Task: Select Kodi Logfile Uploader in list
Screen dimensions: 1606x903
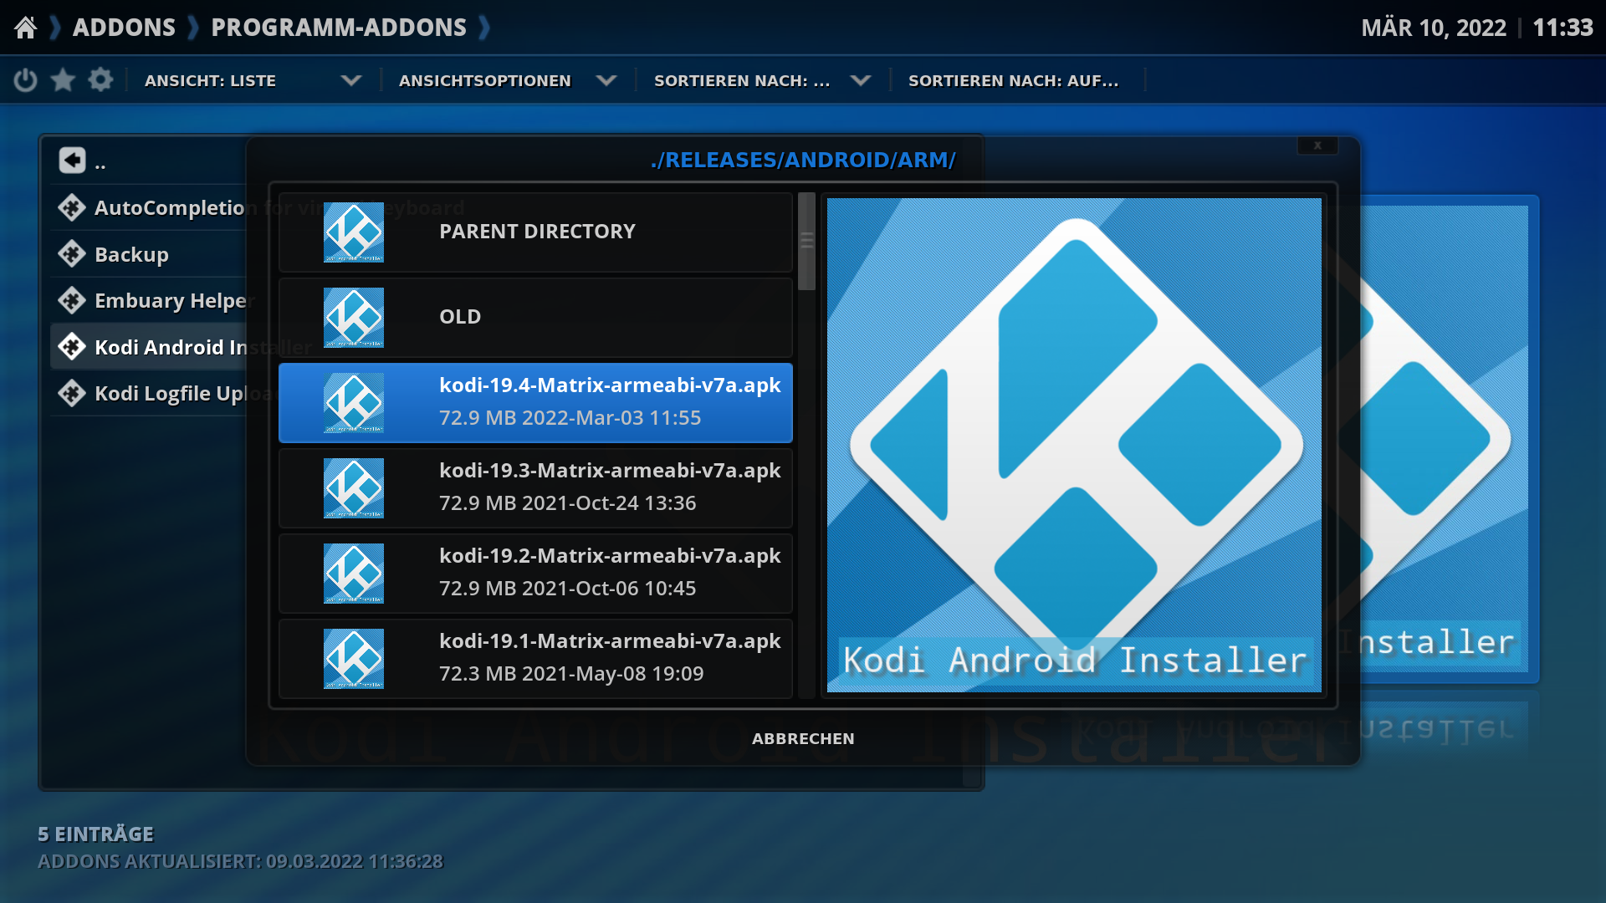Action: [x=149, y=393]
